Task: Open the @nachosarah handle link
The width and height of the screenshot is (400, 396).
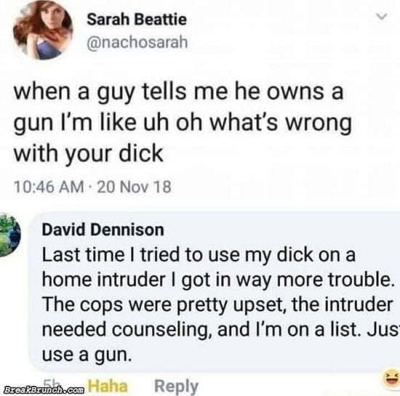Action: [137, 42]
